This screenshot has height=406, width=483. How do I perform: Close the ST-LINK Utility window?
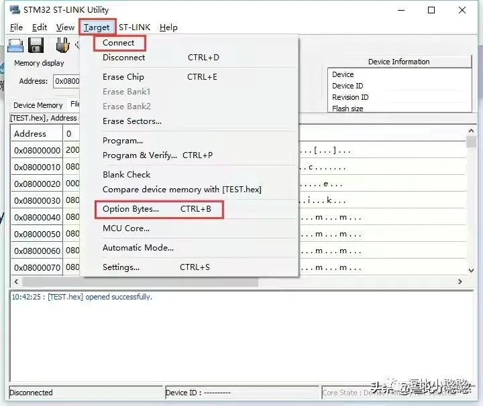[x=462, y=10]
